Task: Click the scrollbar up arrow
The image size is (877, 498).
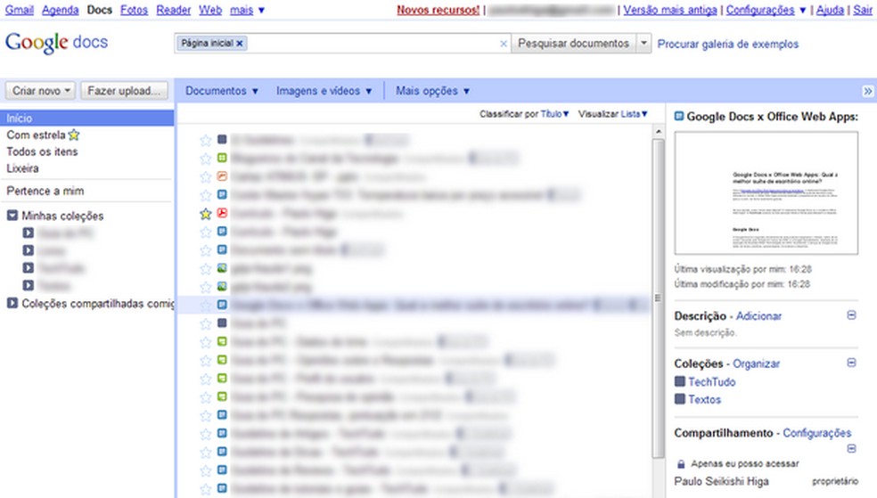Action: (x=659, y=132)
